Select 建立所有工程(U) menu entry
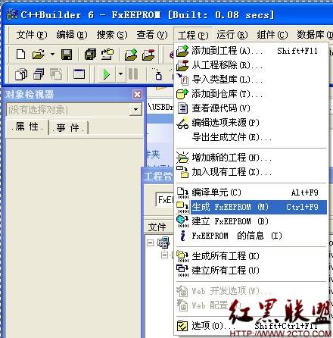 (x=251, y=271)
